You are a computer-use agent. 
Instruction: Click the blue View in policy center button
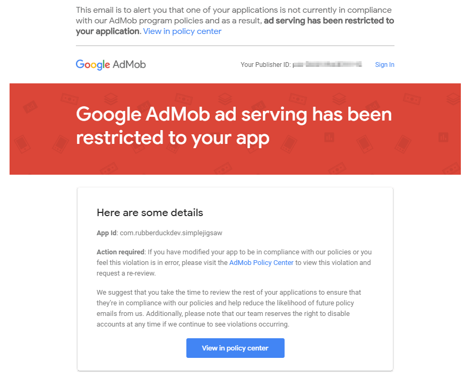[235, 348]
